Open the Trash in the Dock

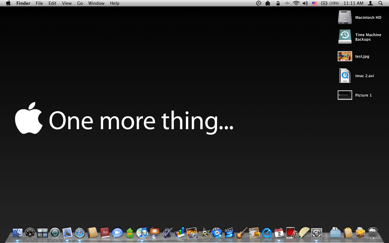[373, 233]
